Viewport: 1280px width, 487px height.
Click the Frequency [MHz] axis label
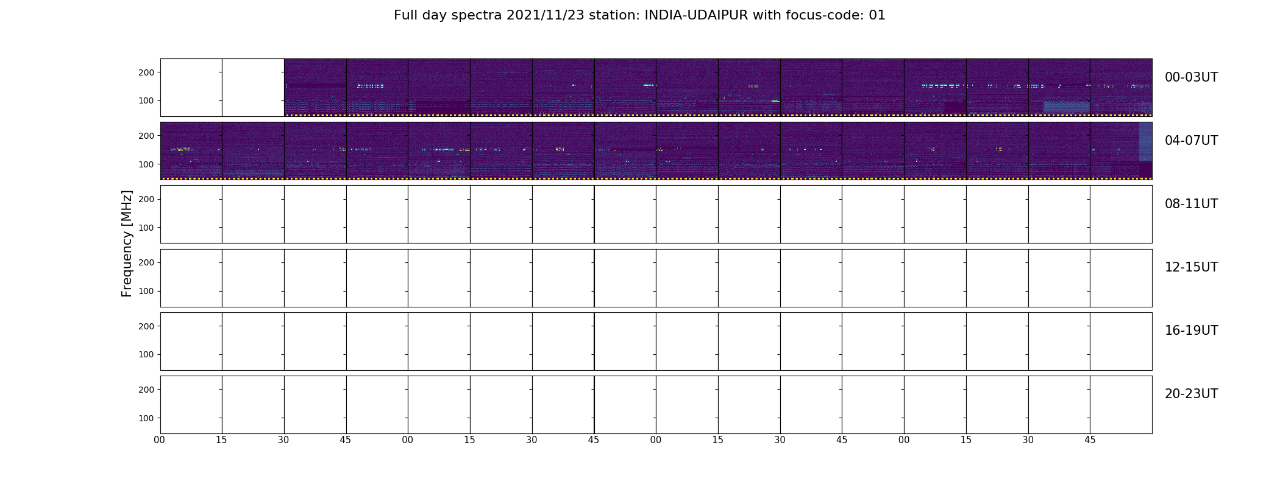tap(127, 243)
